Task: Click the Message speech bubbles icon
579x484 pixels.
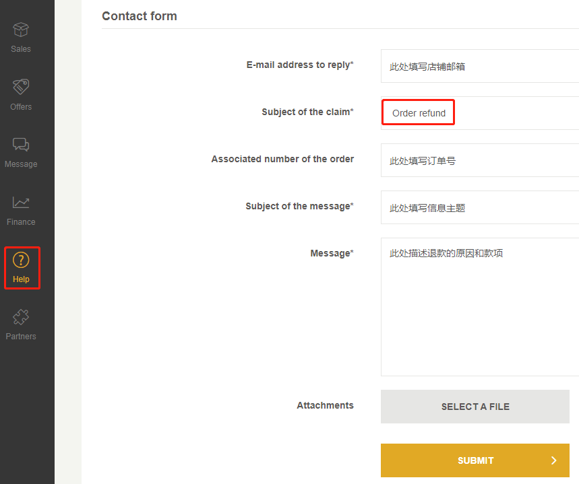Action: point(21,145)
